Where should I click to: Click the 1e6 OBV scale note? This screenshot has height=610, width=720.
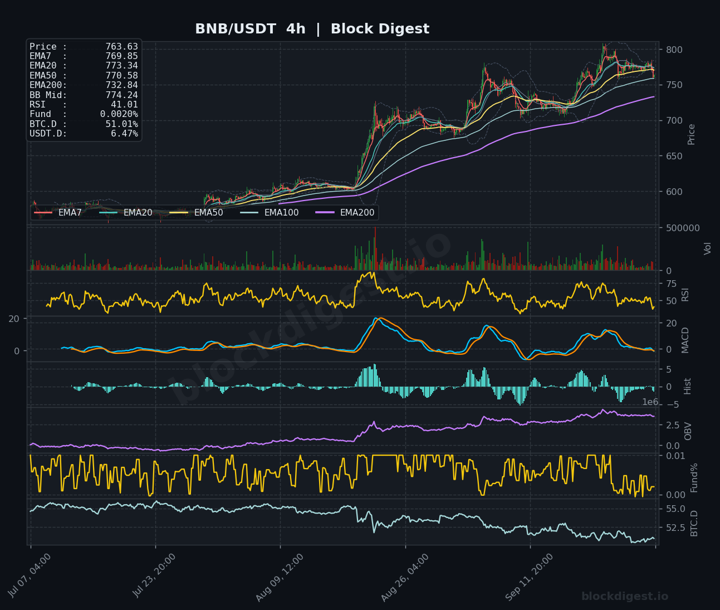[650, 402]
